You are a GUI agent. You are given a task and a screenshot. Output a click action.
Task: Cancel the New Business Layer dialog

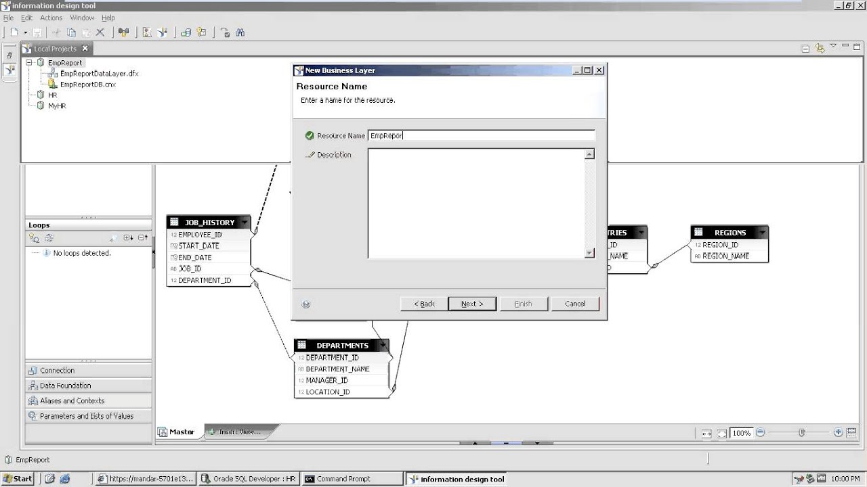pos(575,304)
